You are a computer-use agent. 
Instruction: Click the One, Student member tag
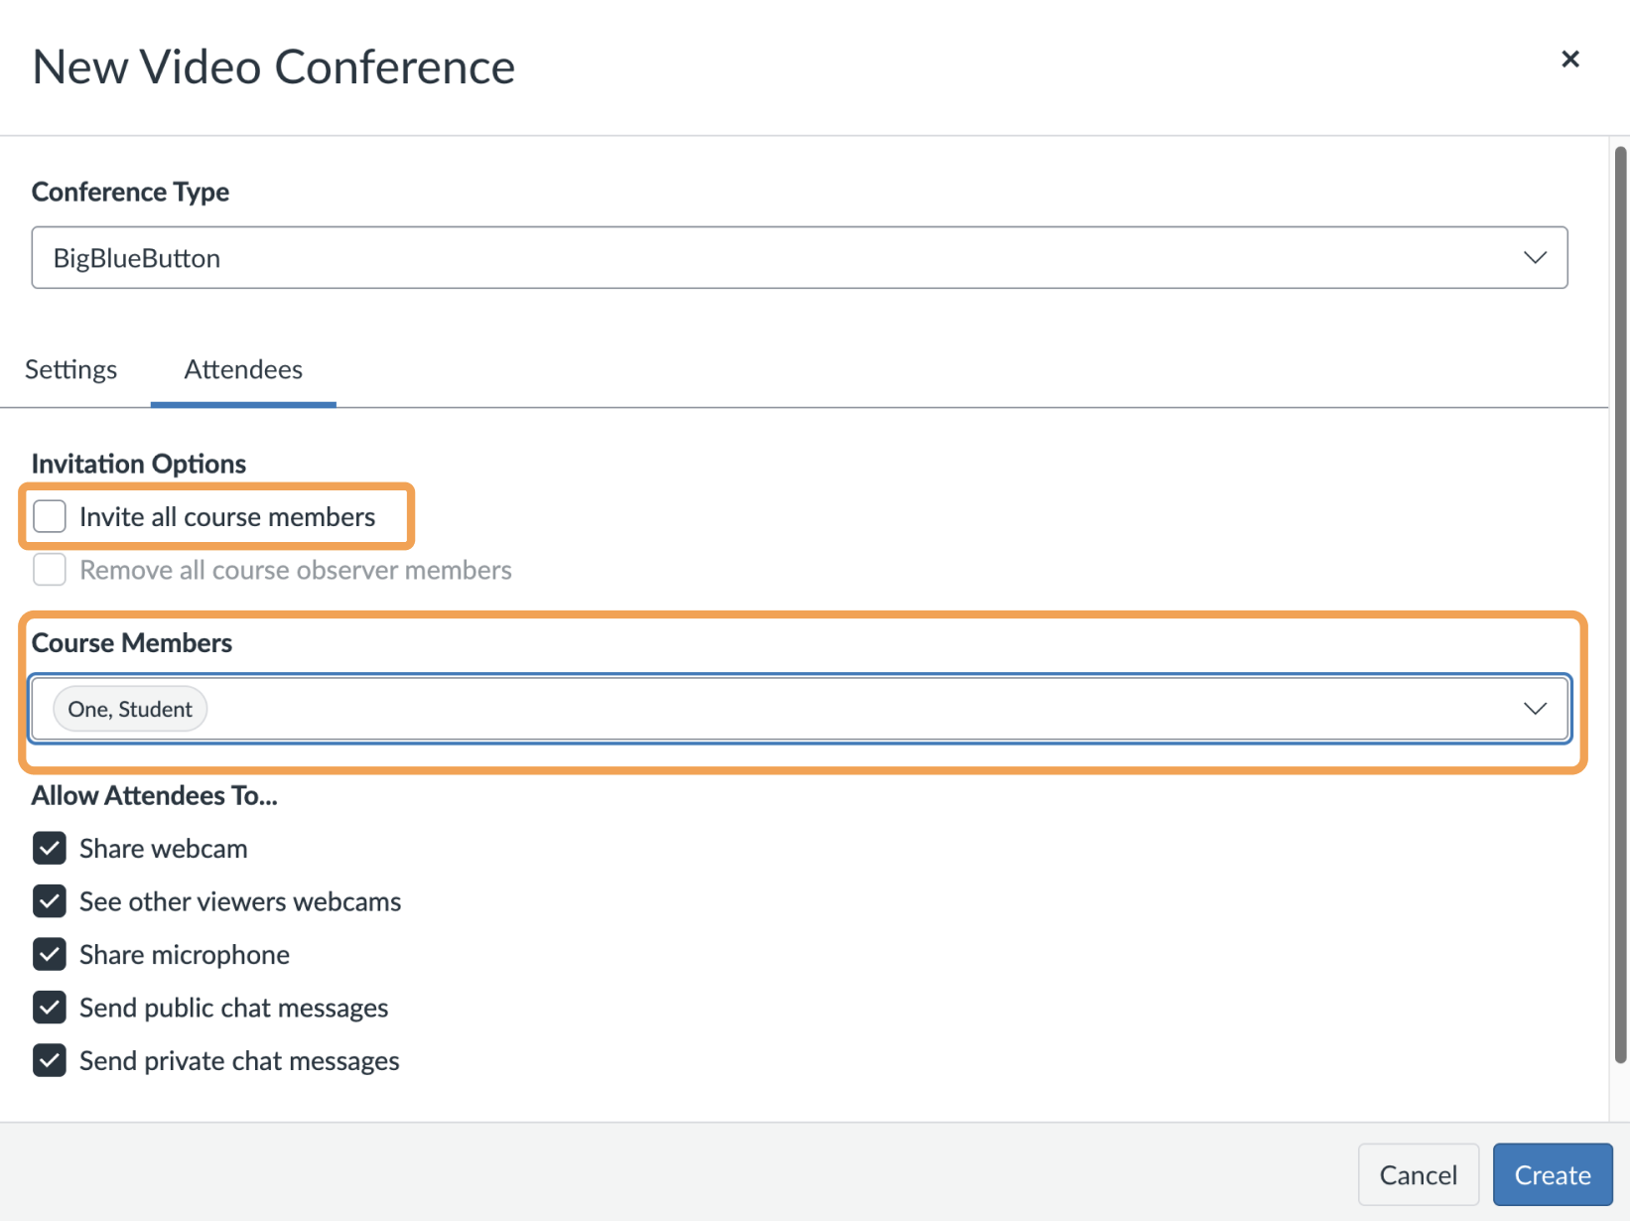pos(130,709)
